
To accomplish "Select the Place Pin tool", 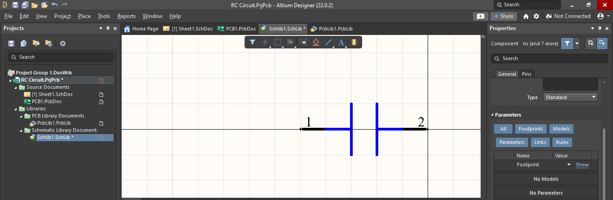I will (x=303, y=42).
